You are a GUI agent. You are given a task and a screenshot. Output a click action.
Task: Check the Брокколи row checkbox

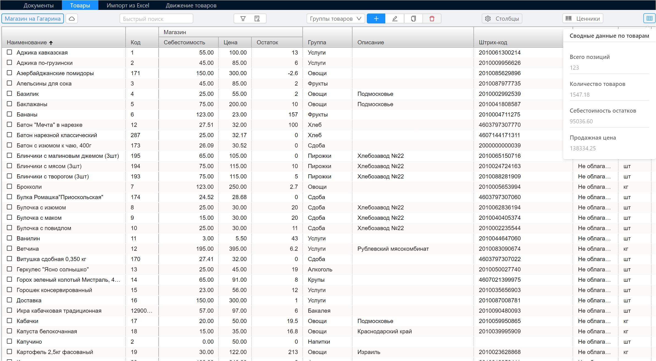9,186
